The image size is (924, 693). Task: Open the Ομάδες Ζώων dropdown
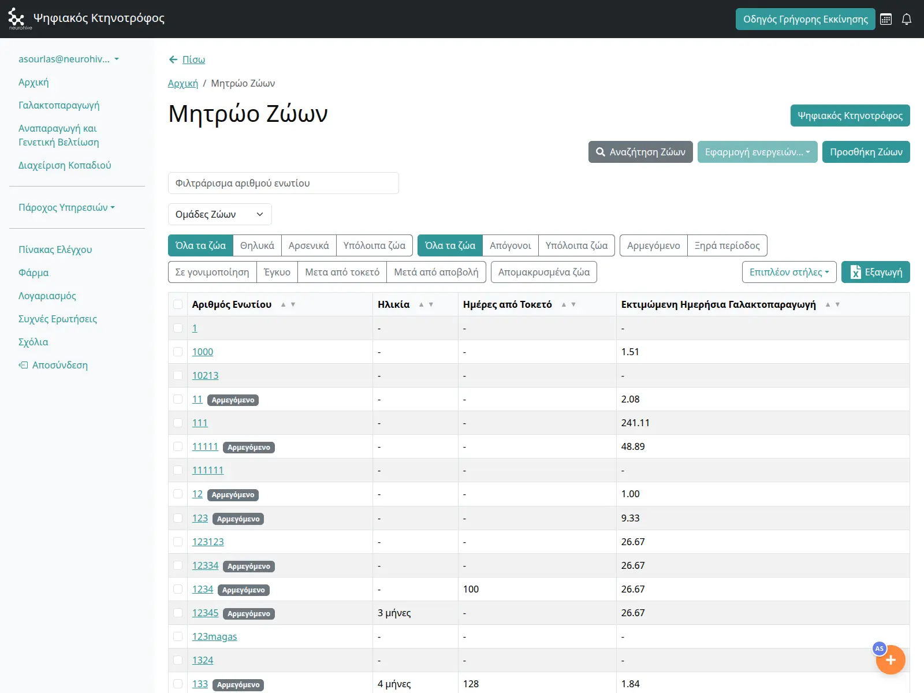point(219,214)
